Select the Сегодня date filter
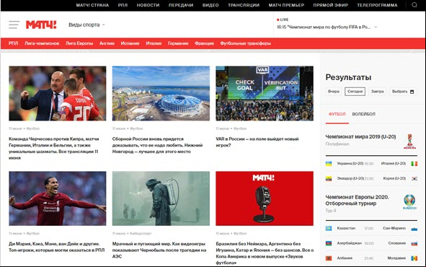This screenshot has height=267, width=426. [x=355, y=92]
